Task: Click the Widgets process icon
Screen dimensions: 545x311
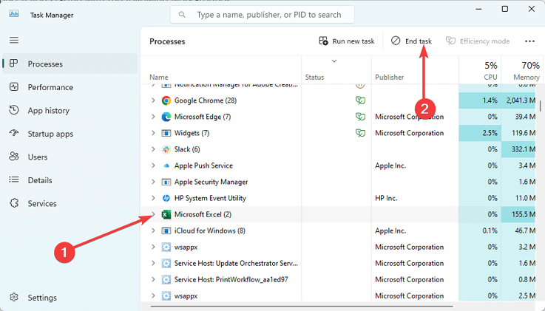Action: (166, 133)
